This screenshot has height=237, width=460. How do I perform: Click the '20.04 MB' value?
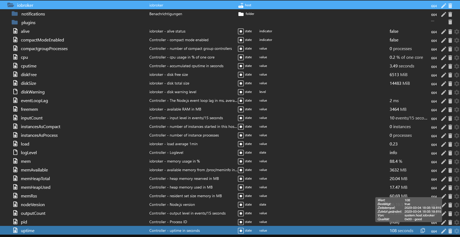click(x=399, y=178)
